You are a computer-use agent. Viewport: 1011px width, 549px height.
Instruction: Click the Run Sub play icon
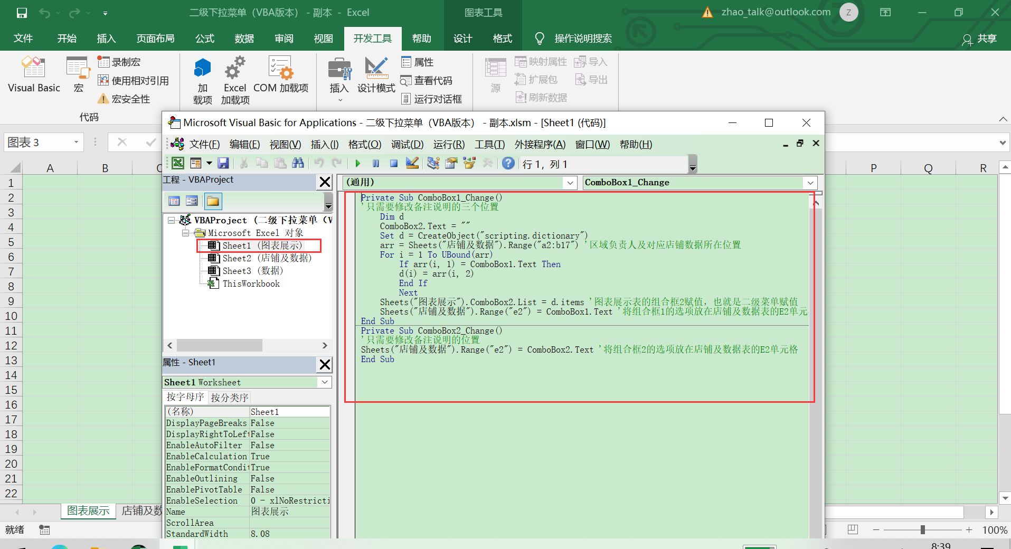point(358,164)
